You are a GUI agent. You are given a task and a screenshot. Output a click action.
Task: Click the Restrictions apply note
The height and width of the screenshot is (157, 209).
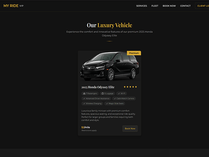click(89, 130)
